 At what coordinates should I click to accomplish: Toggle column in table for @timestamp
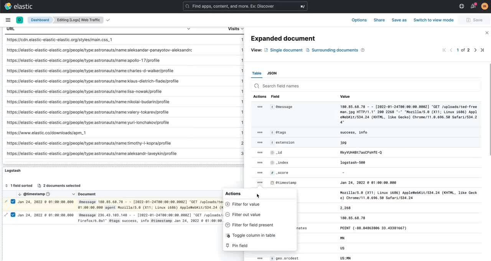click(254, 235)
